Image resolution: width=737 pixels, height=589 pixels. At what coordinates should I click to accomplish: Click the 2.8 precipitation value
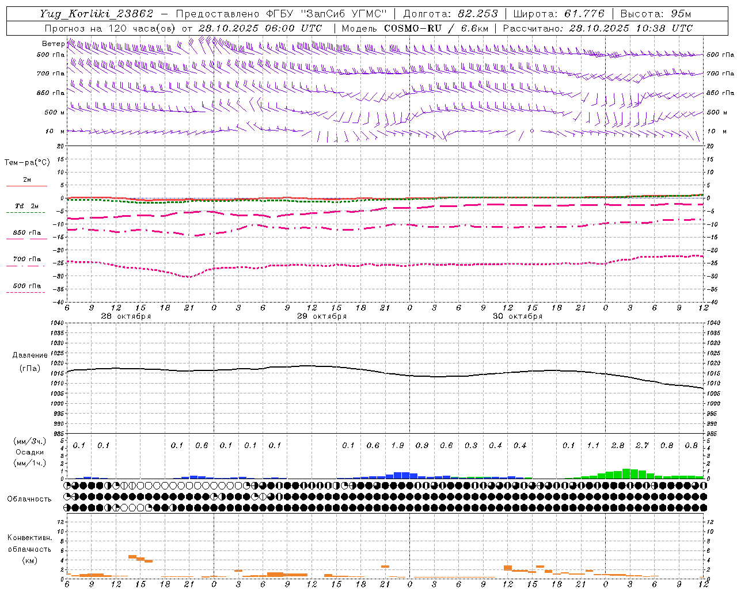[x=618, y=445]
